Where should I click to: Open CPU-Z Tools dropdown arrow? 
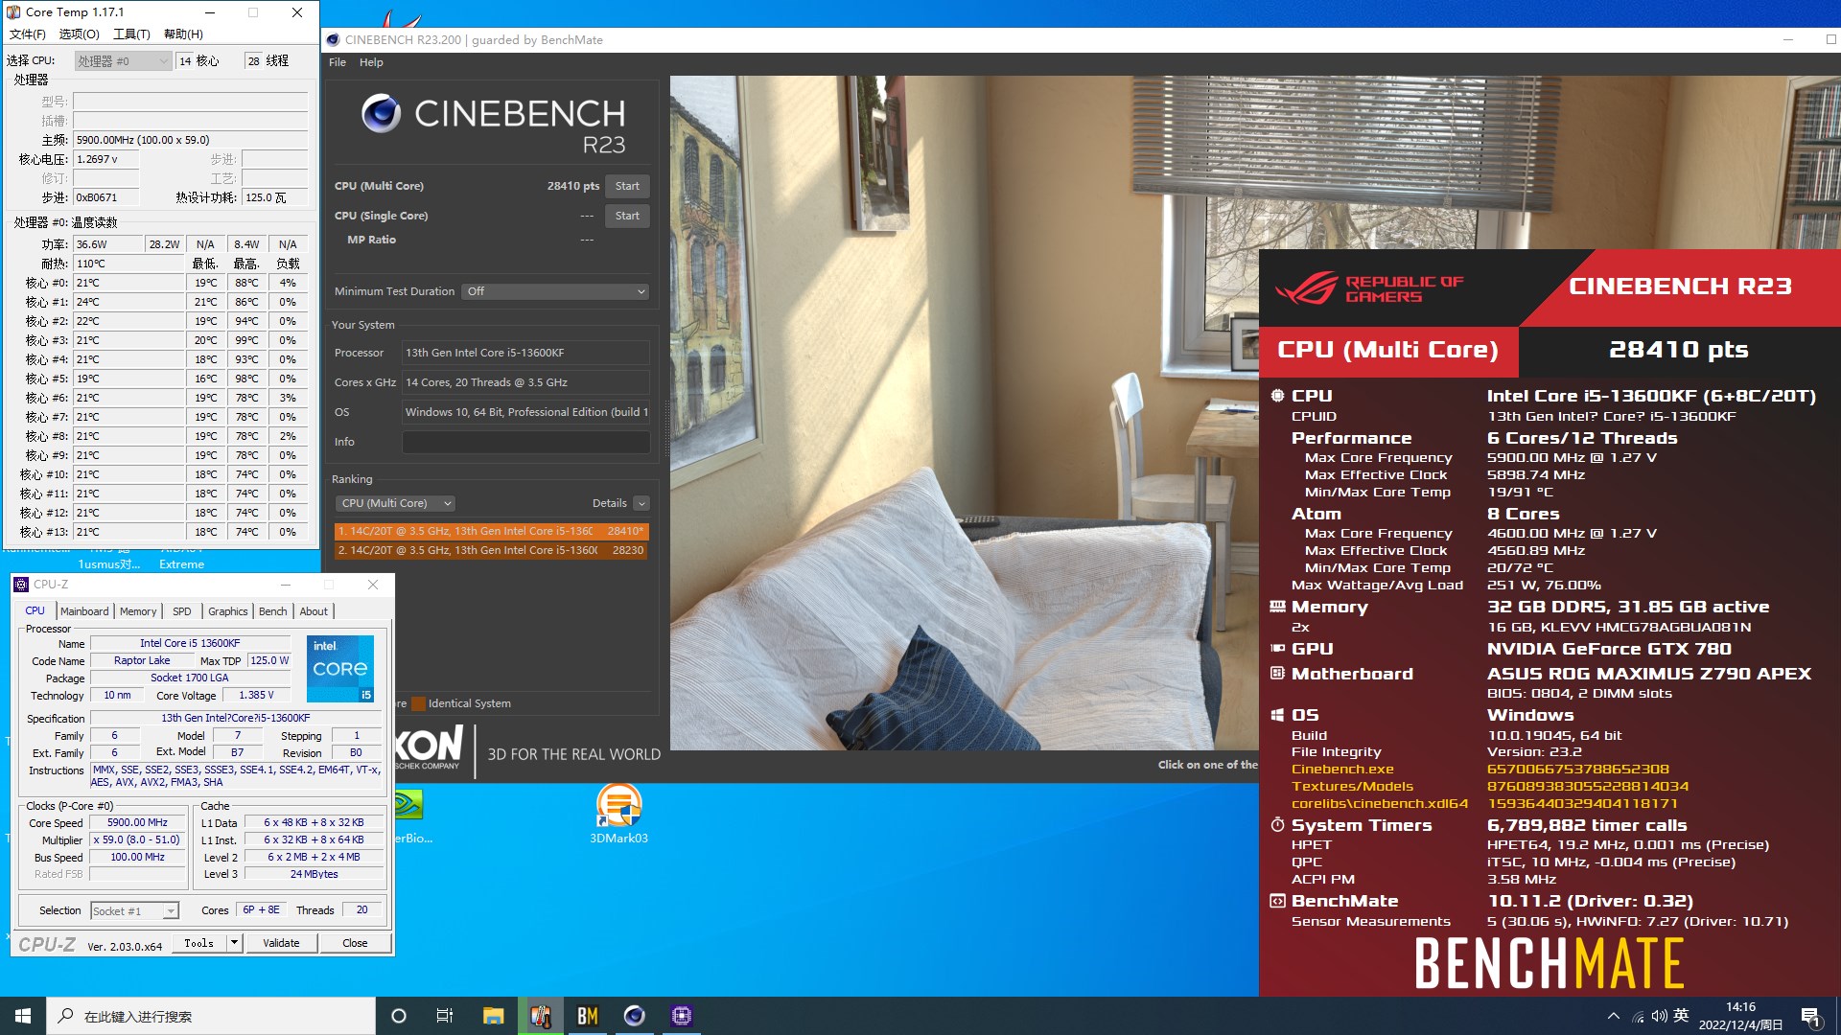pos(234,943)
